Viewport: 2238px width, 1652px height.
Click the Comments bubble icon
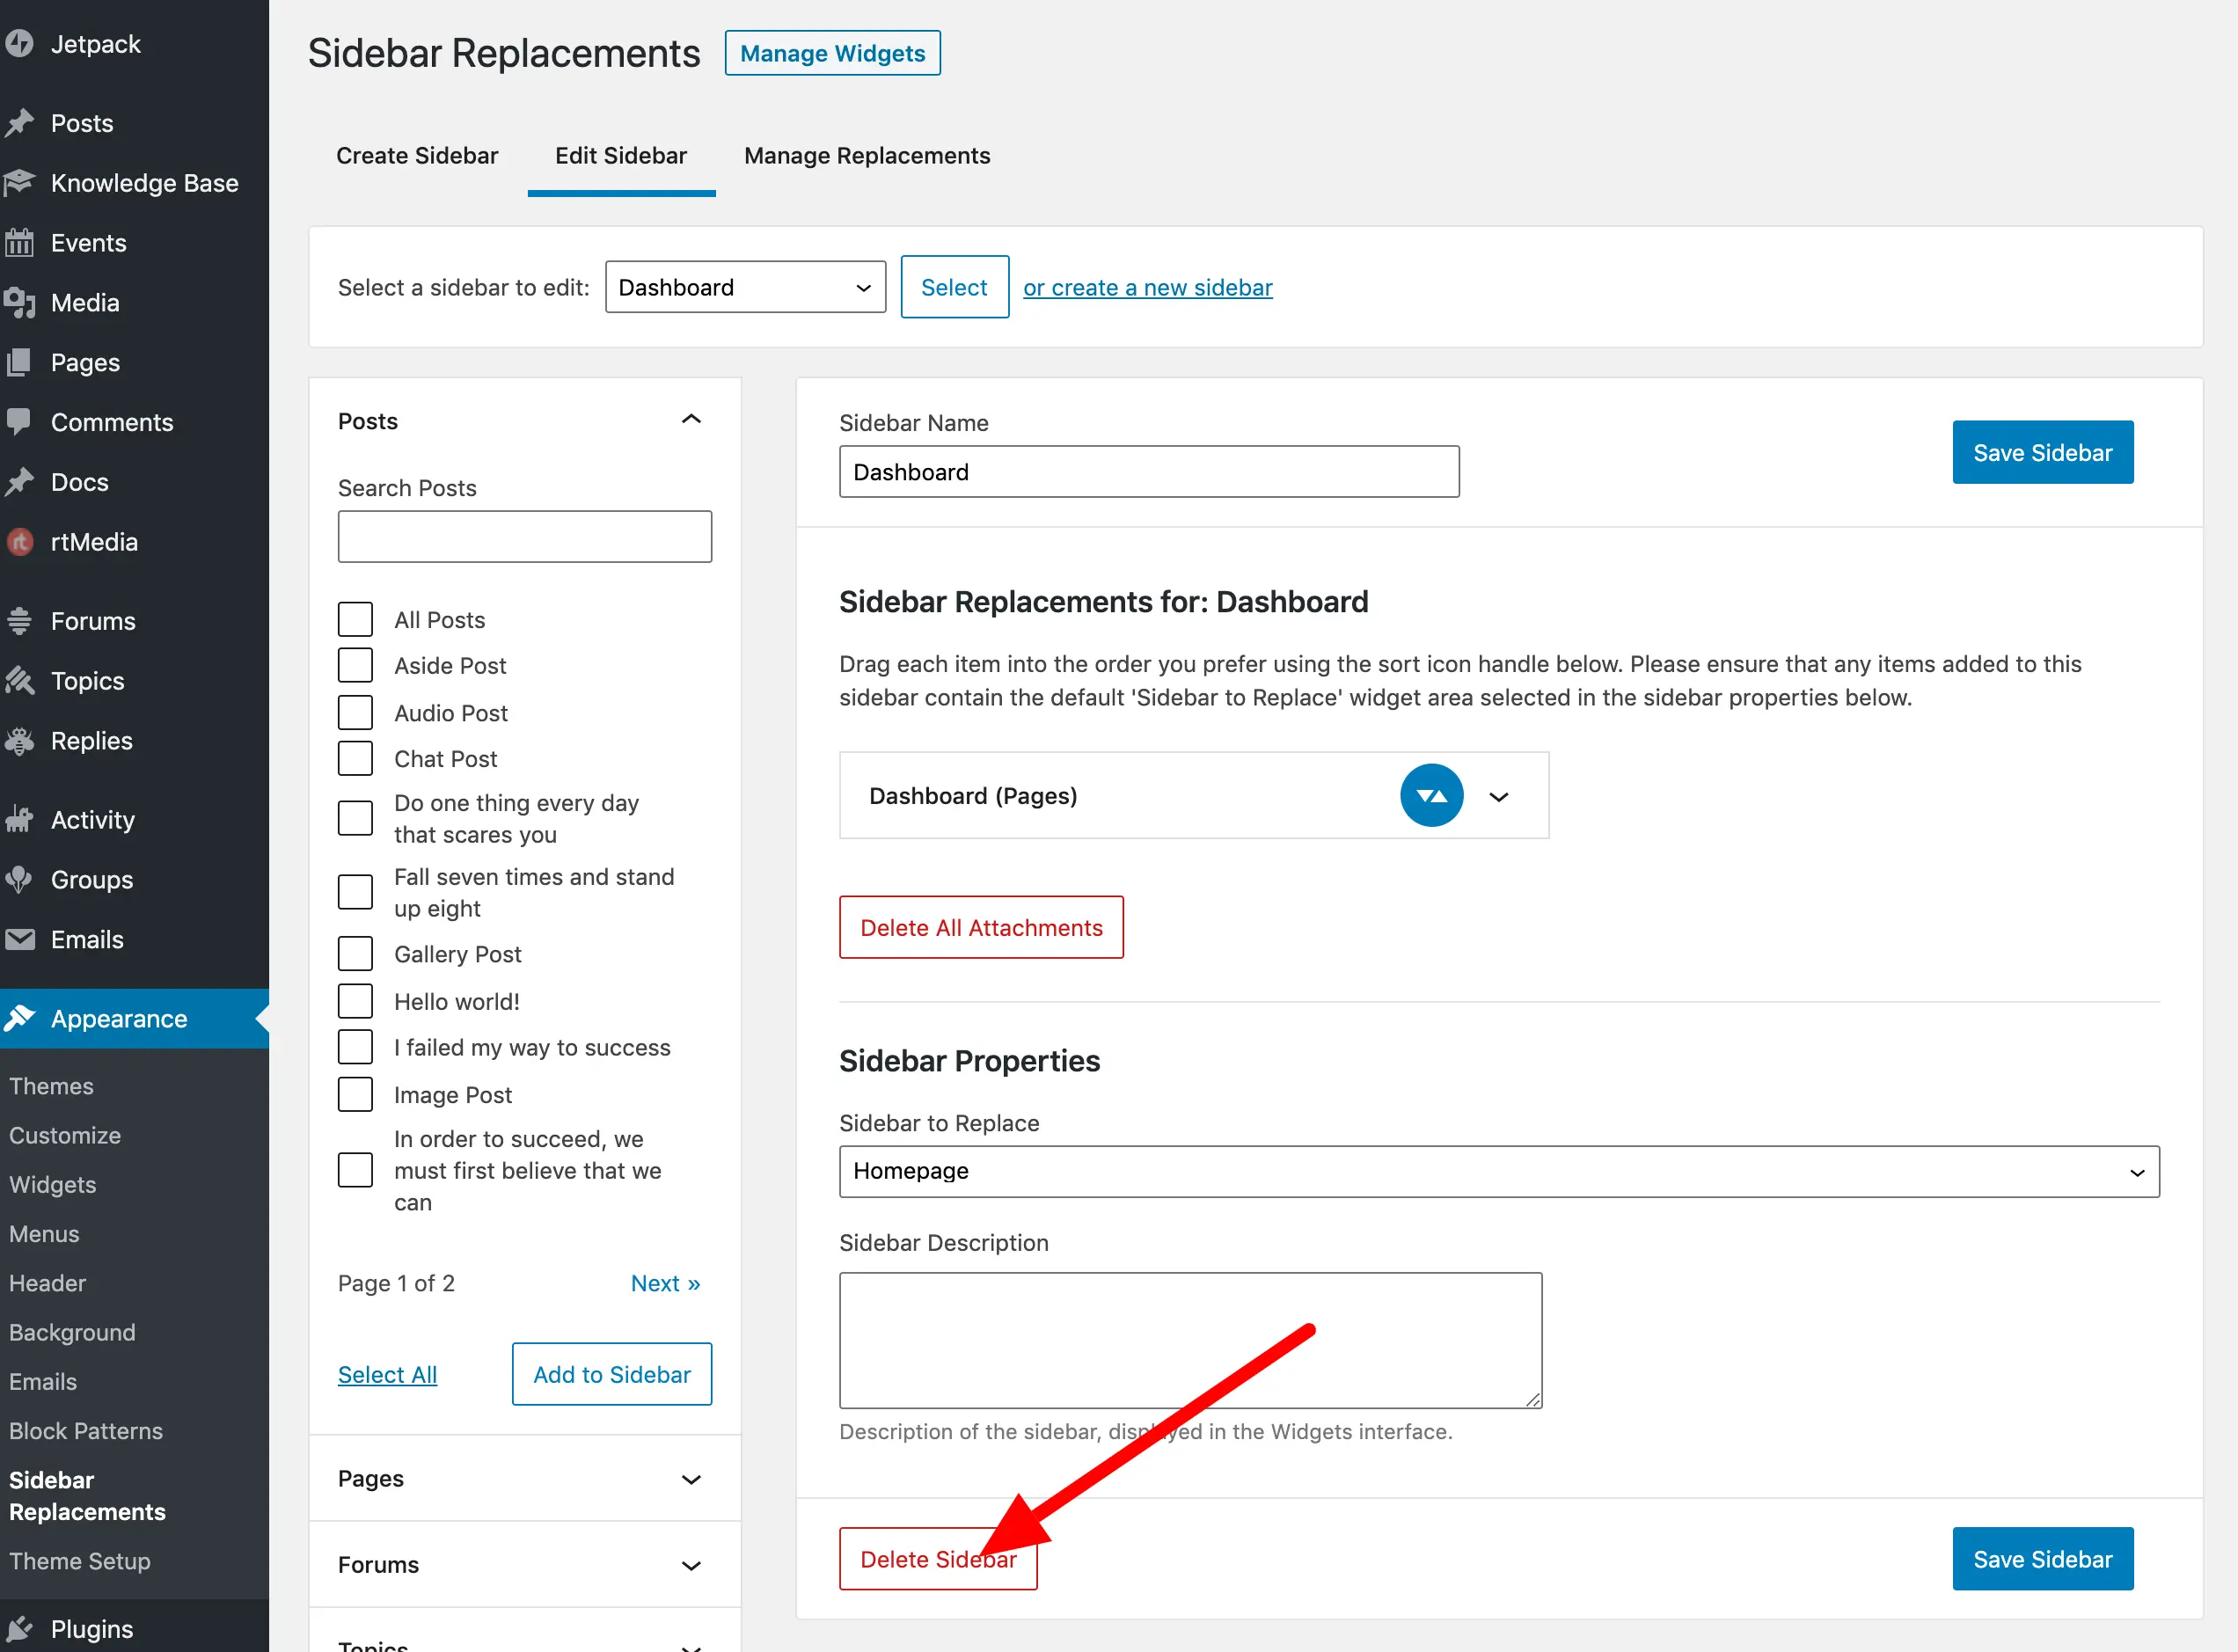click(19, 422)
